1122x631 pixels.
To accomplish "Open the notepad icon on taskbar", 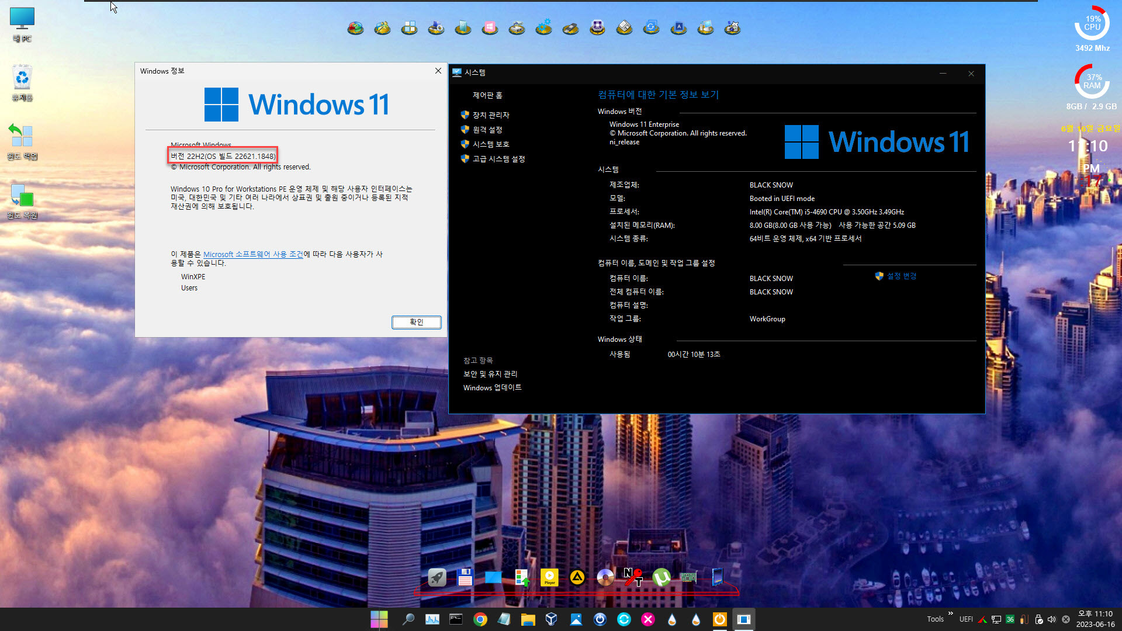I will tap(504, 619).
